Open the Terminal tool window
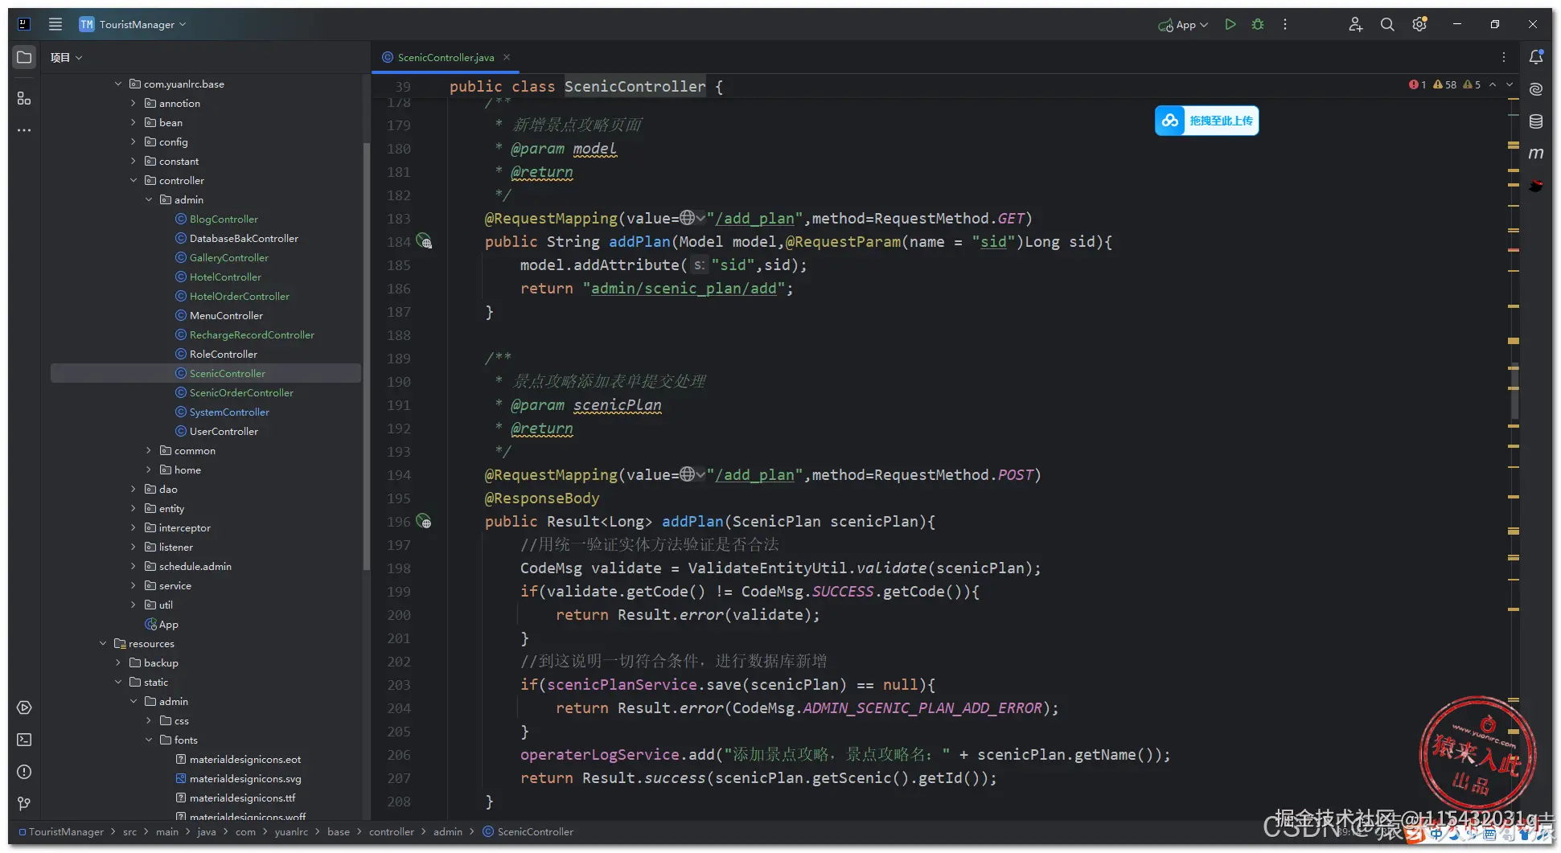 24,740
